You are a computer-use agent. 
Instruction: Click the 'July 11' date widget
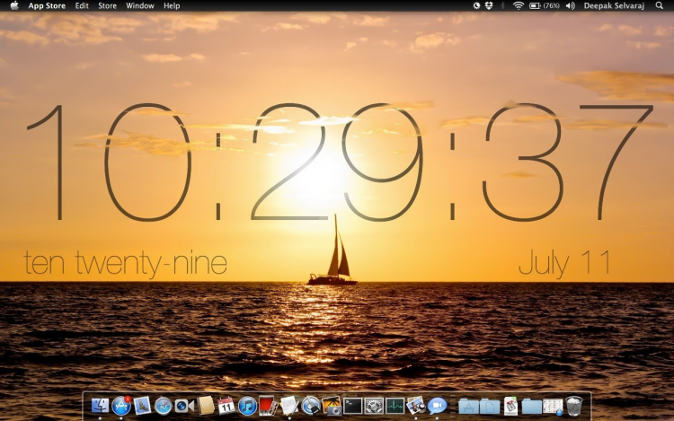pyautogui.click(x=564, y=263)
